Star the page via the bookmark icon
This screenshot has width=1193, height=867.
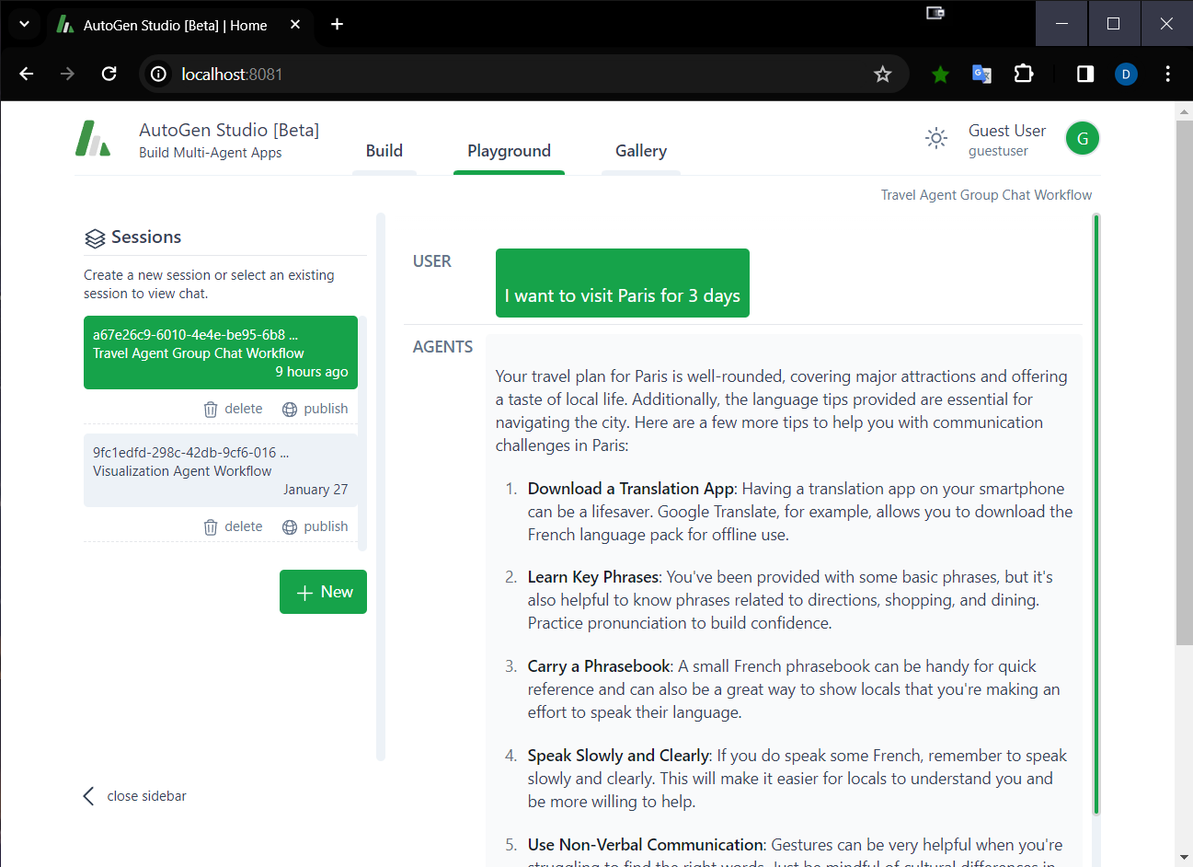point(882,74)
